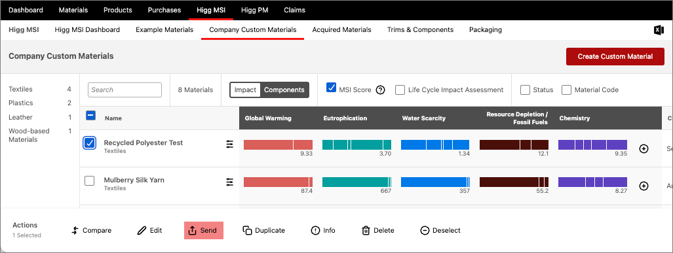Screen dimensions: 673x253
Task: Click Resource Depletion / Fossil Fuels header
Action: [x=517, y=118]
